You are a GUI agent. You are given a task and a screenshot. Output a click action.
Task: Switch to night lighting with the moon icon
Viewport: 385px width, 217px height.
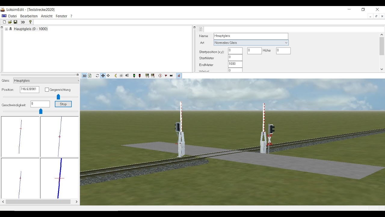point(116,76)
